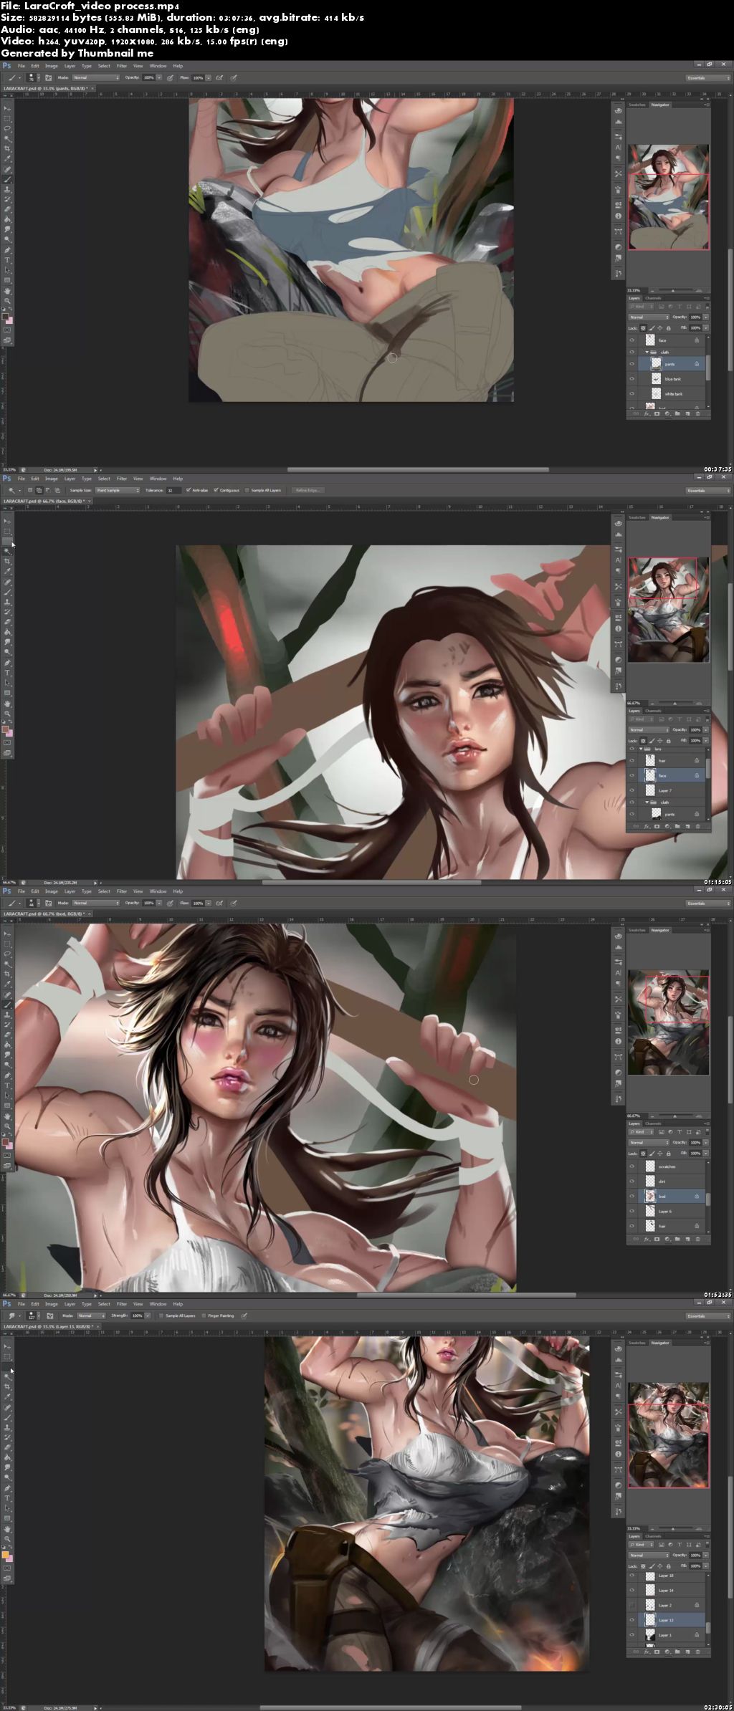Select Rectangular Marquee tool in 01:52:35 frame
Image resolution: width=734 pixels, height=1711 pixels.
tap(7, 944)
